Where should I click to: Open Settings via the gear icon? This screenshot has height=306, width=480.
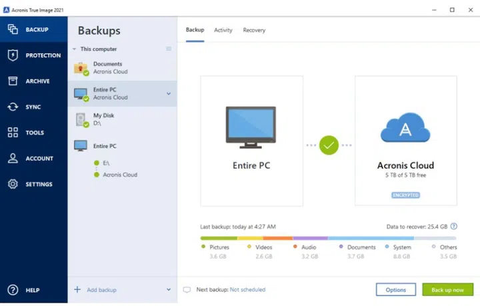(12, 184)
